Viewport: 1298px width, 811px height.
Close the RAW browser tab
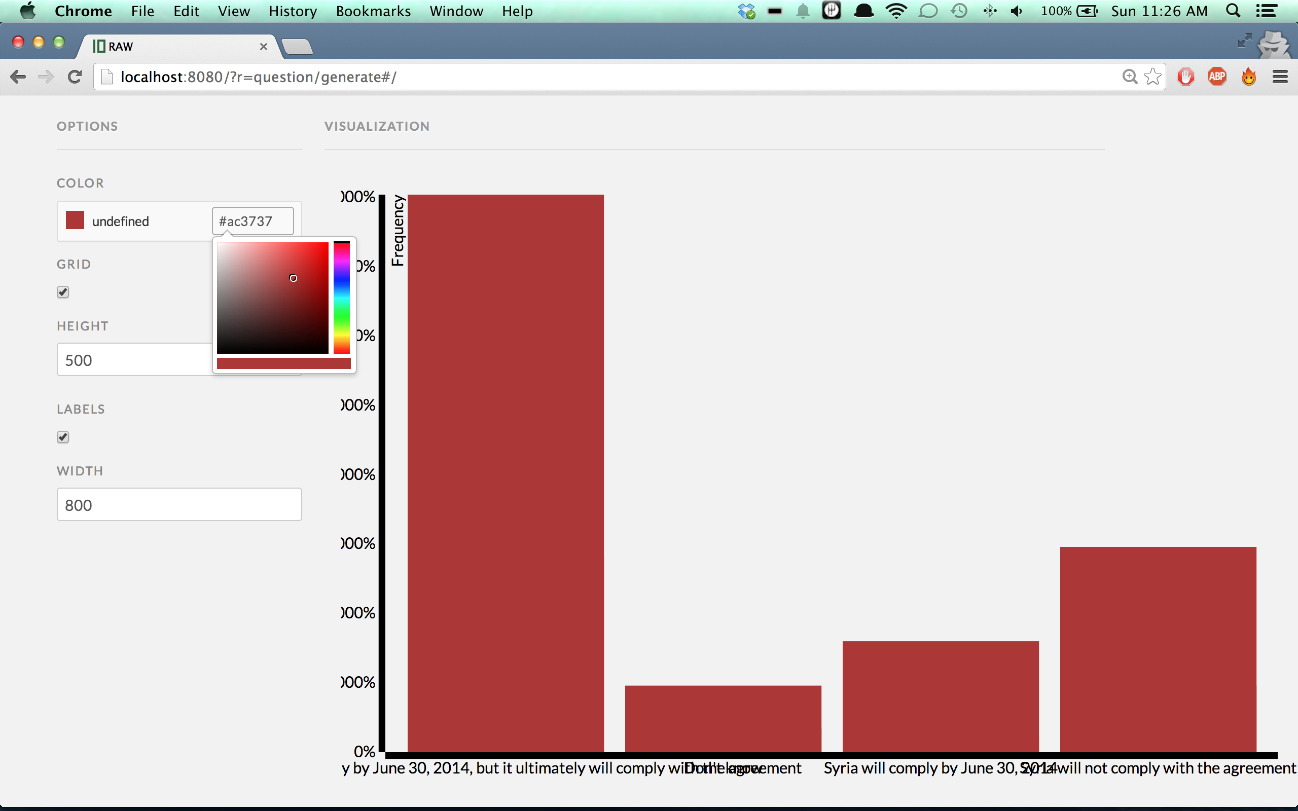pos(263,47)
